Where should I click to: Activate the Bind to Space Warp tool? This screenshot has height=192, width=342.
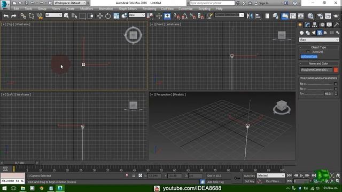40,16
